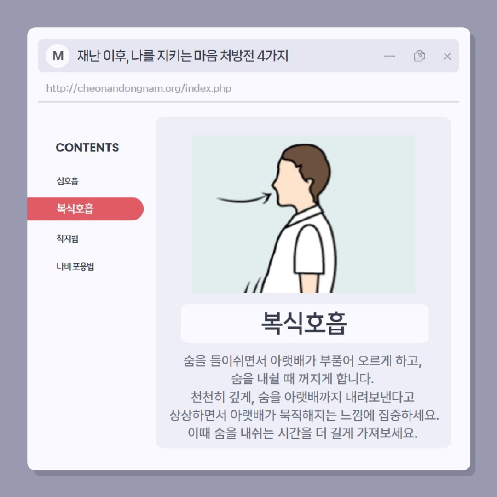Click the round M logo icon

58,56
